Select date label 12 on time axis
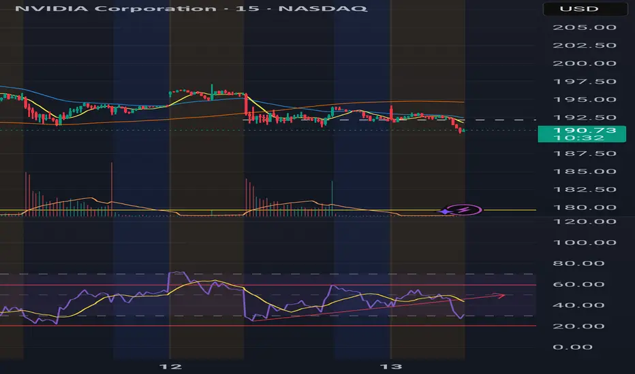 (x=176, y=366)
